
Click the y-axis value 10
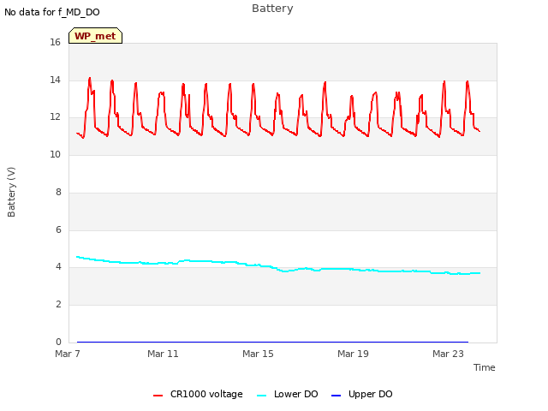55,154
